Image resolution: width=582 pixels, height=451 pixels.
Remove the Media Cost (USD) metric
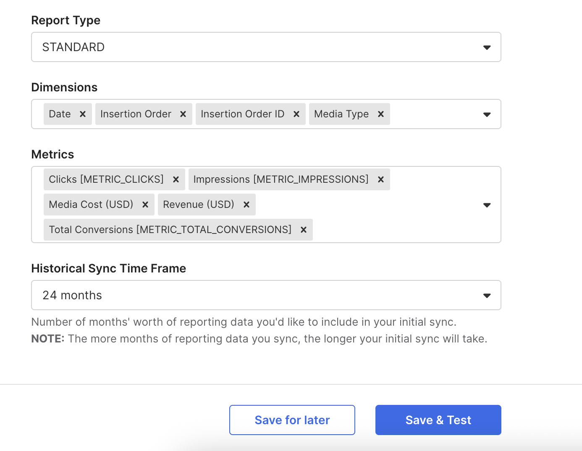(145, 205)
